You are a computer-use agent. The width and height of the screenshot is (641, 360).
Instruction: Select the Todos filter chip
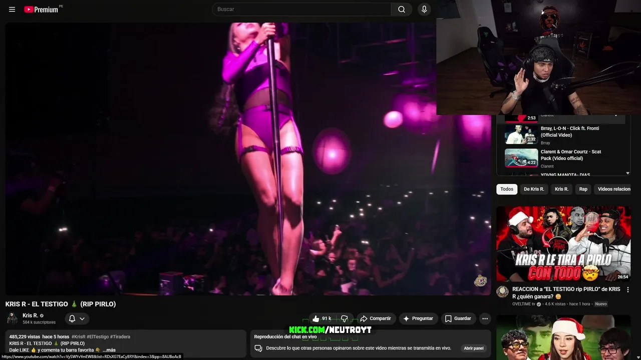click(507, 189)
